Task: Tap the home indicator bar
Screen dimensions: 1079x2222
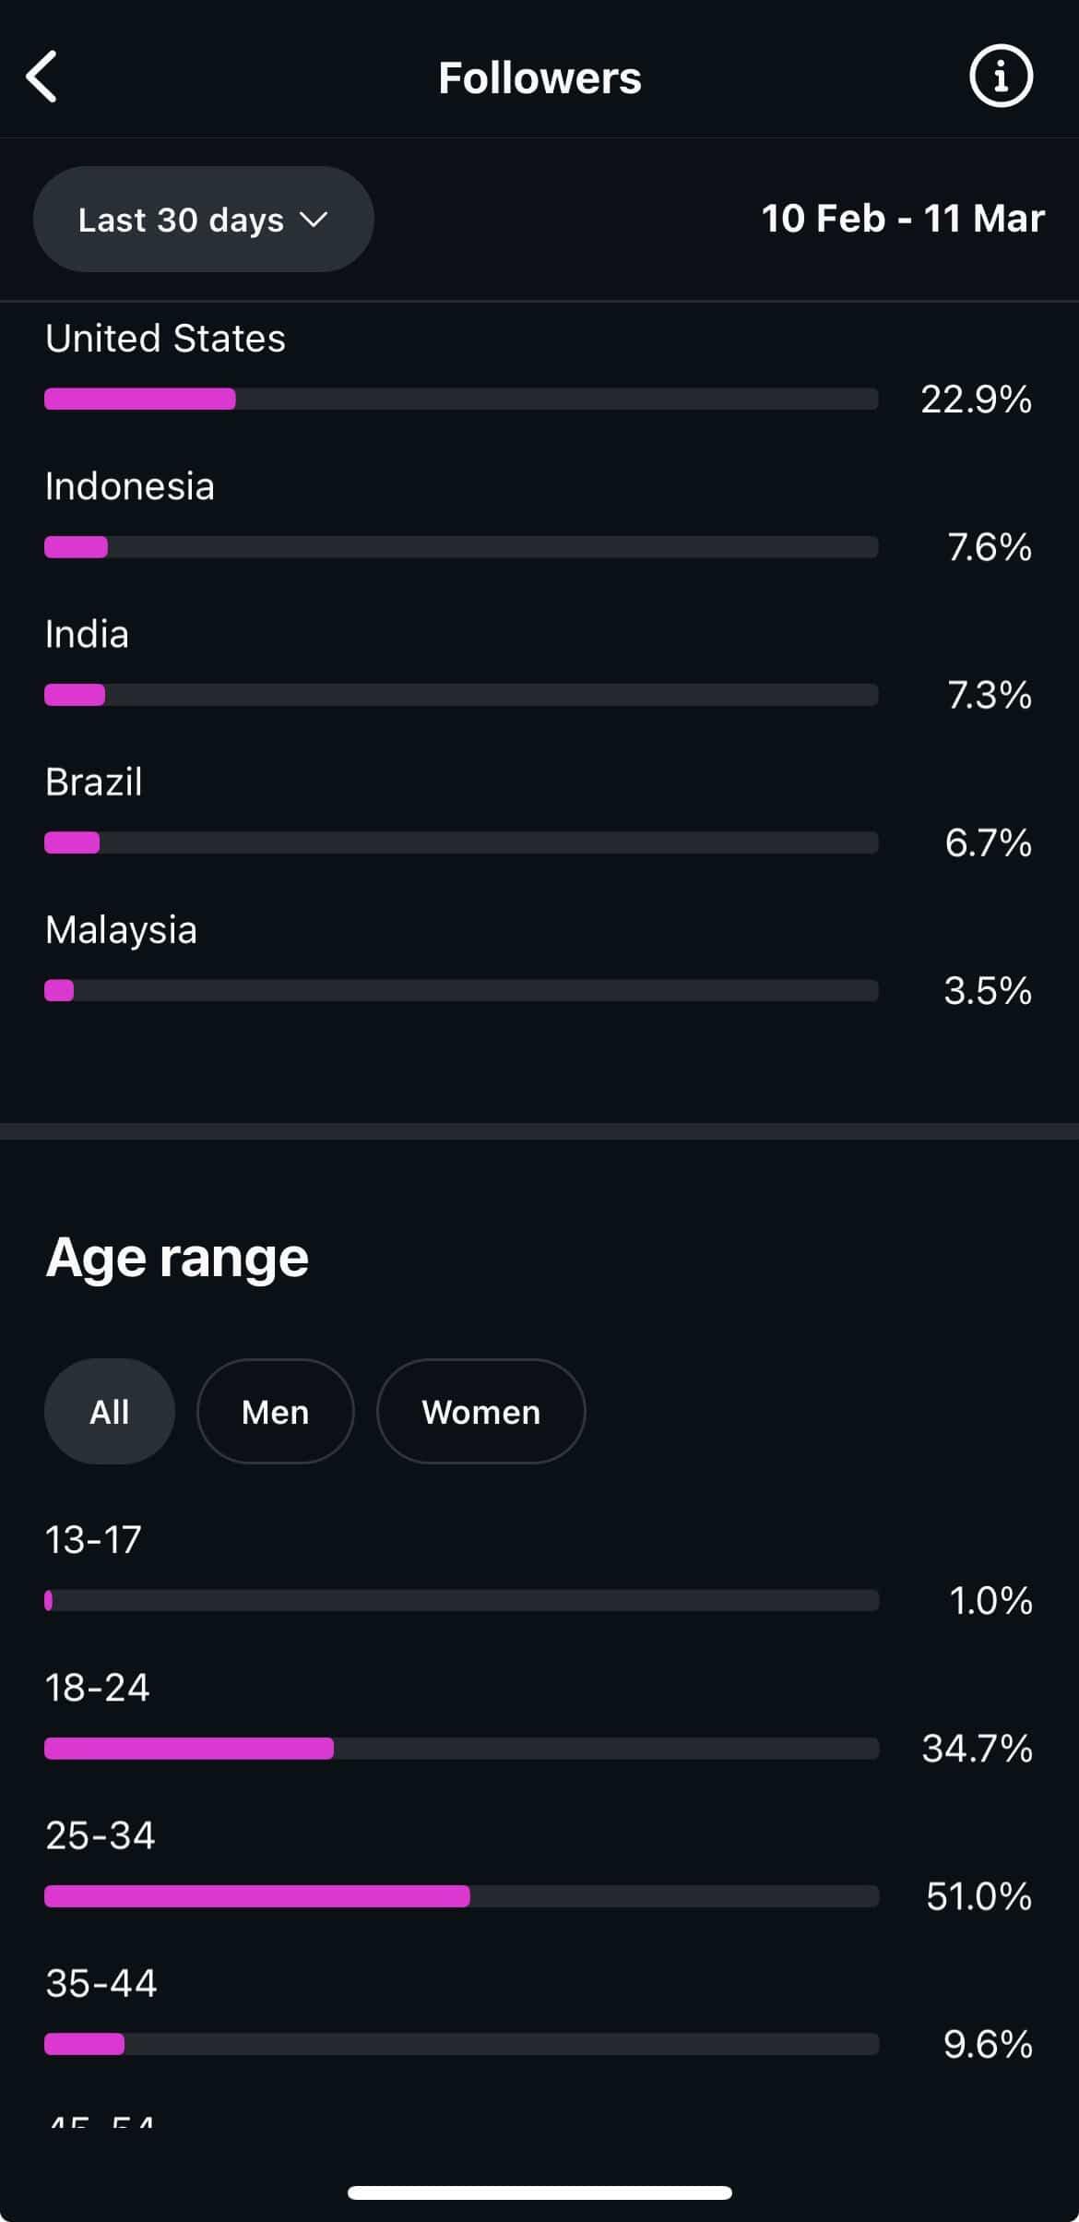Action: point(539,2192)
